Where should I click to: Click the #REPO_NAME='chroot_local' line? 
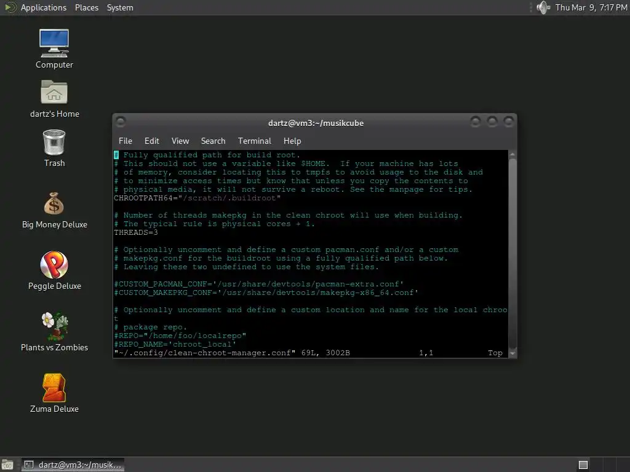(x=175, y=344)
